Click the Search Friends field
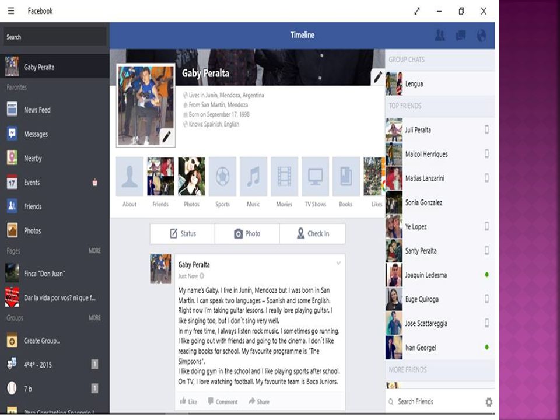 coord(434,402)
